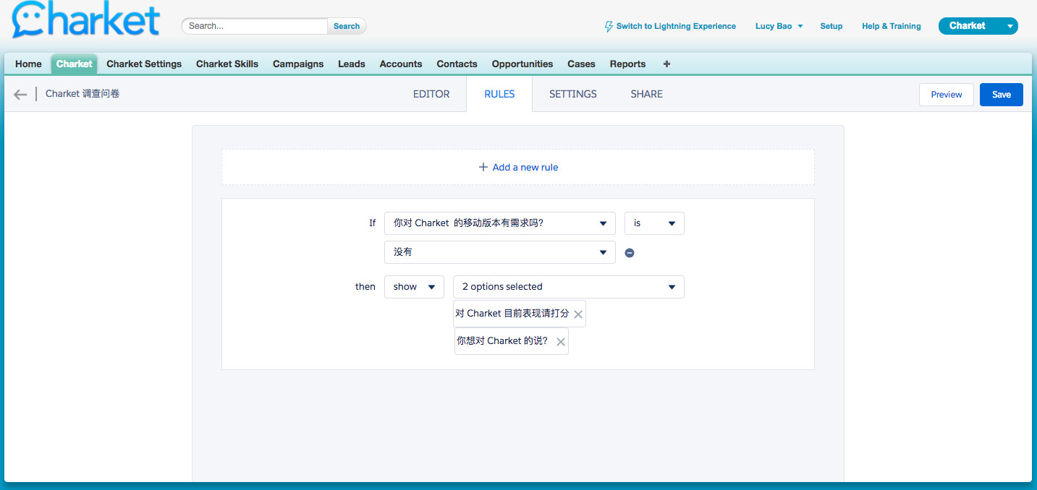Click the search input field

point(255,26)
